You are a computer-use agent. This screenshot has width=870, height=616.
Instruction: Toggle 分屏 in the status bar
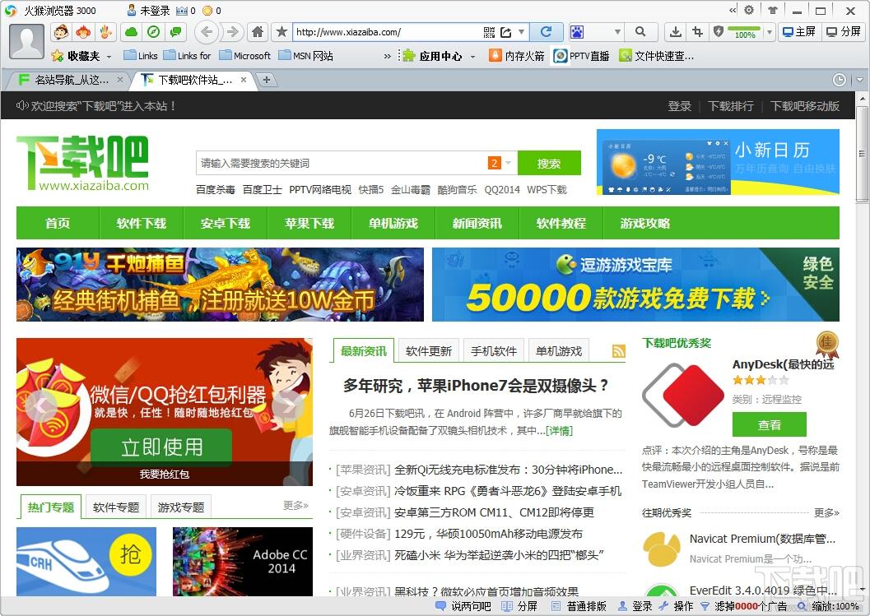click(x=519, y=606)
